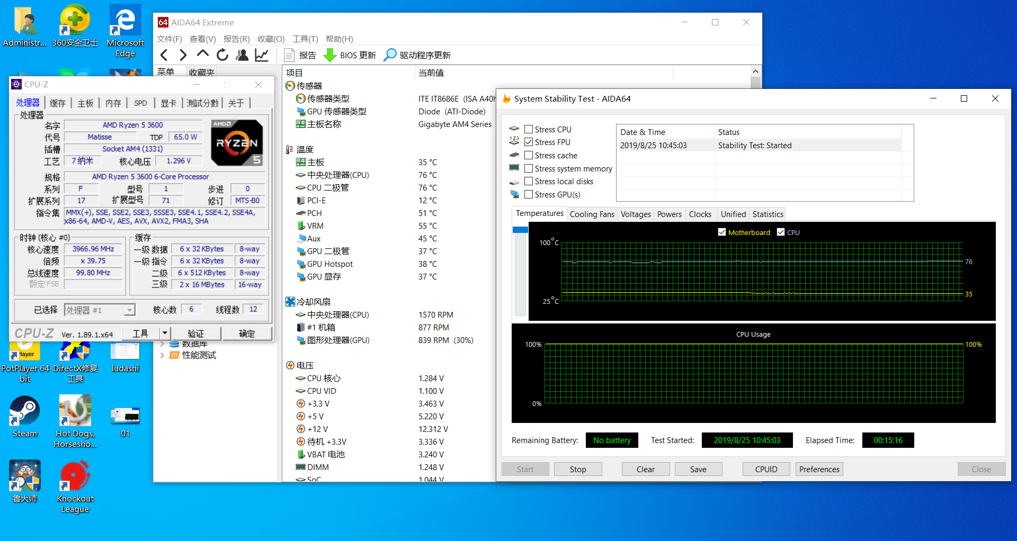This screenshot has height=541, width=1017.
Task: Click the 当前值 column header
Action: [431, 73]
